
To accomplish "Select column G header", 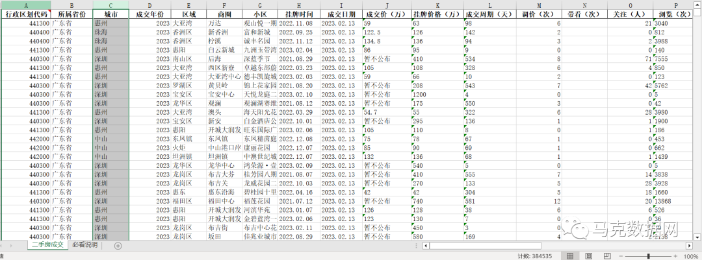I will [260, 5].
